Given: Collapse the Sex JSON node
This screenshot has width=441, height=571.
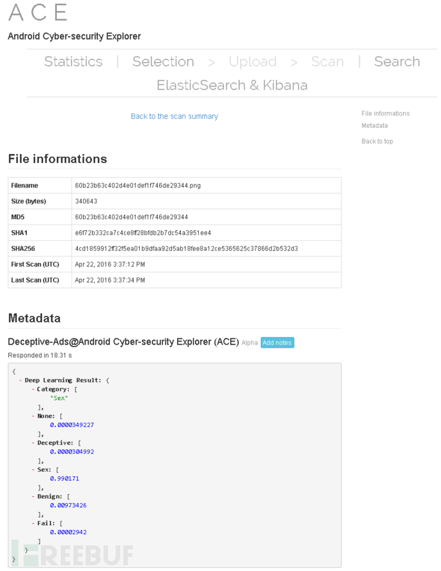Looking at the screenshot, I should click(x=33, y=470).
